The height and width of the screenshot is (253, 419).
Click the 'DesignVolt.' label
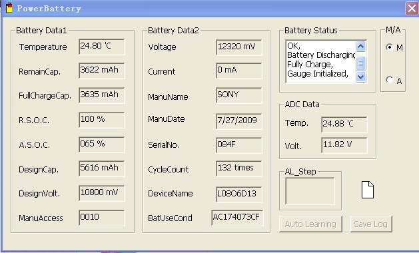click(x=39, y=194)
